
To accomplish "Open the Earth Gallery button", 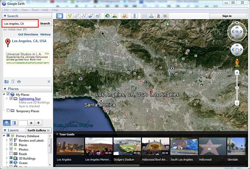I will click(x=39, y=130).
